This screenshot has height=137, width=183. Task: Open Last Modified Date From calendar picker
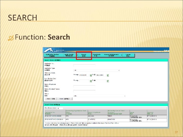tap(91, 81)
